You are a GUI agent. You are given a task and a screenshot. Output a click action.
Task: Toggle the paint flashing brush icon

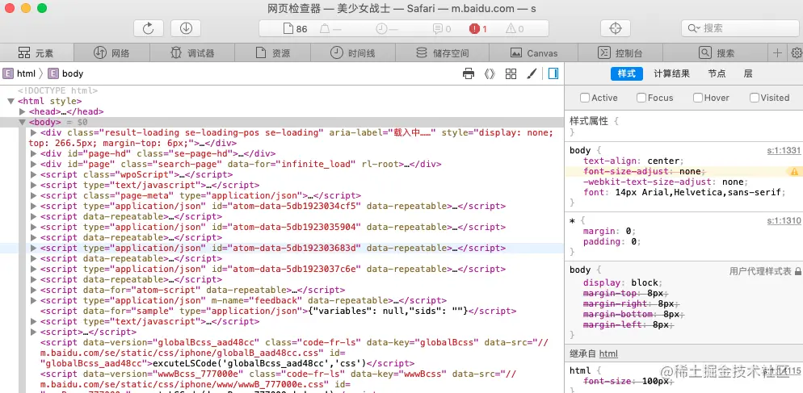[x=532, y=73]
